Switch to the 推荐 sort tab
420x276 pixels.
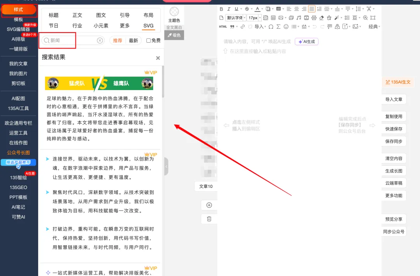(117, 40)
